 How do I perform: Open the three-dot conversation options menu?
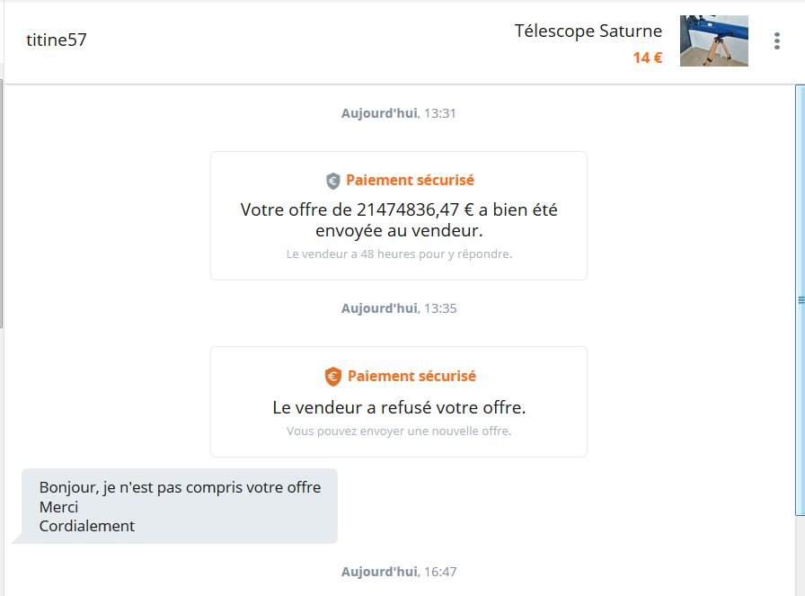tap(777, 41)
